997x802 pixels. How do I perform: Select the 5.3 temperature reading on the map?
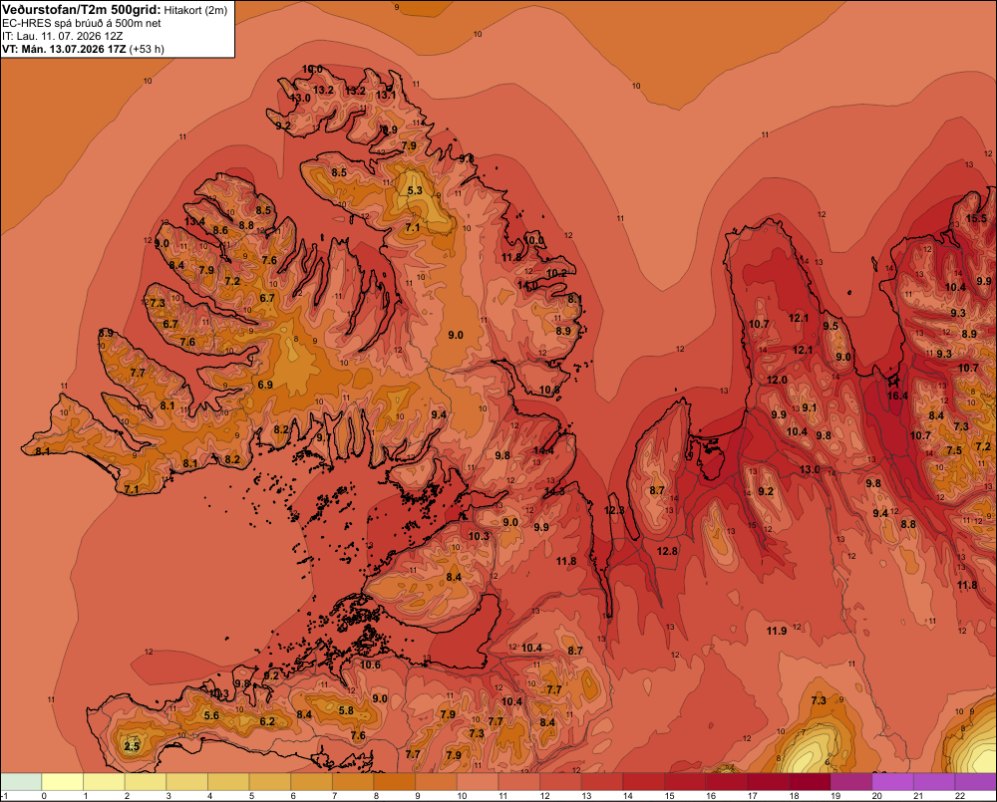(415, 190)
